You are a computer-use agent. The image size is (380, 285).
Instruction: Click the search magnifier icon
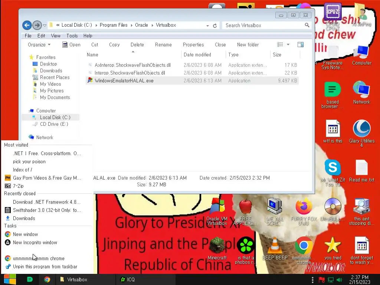coord(307,25)
